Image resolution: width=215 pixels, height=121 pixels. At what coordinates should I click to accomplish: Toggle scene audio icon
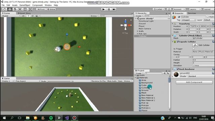pos(33,16)
